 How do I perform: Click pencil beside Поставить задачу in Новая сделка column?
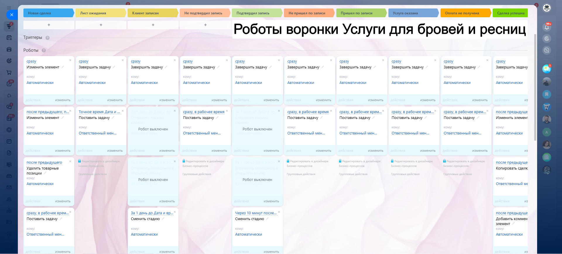pos(61,219)
